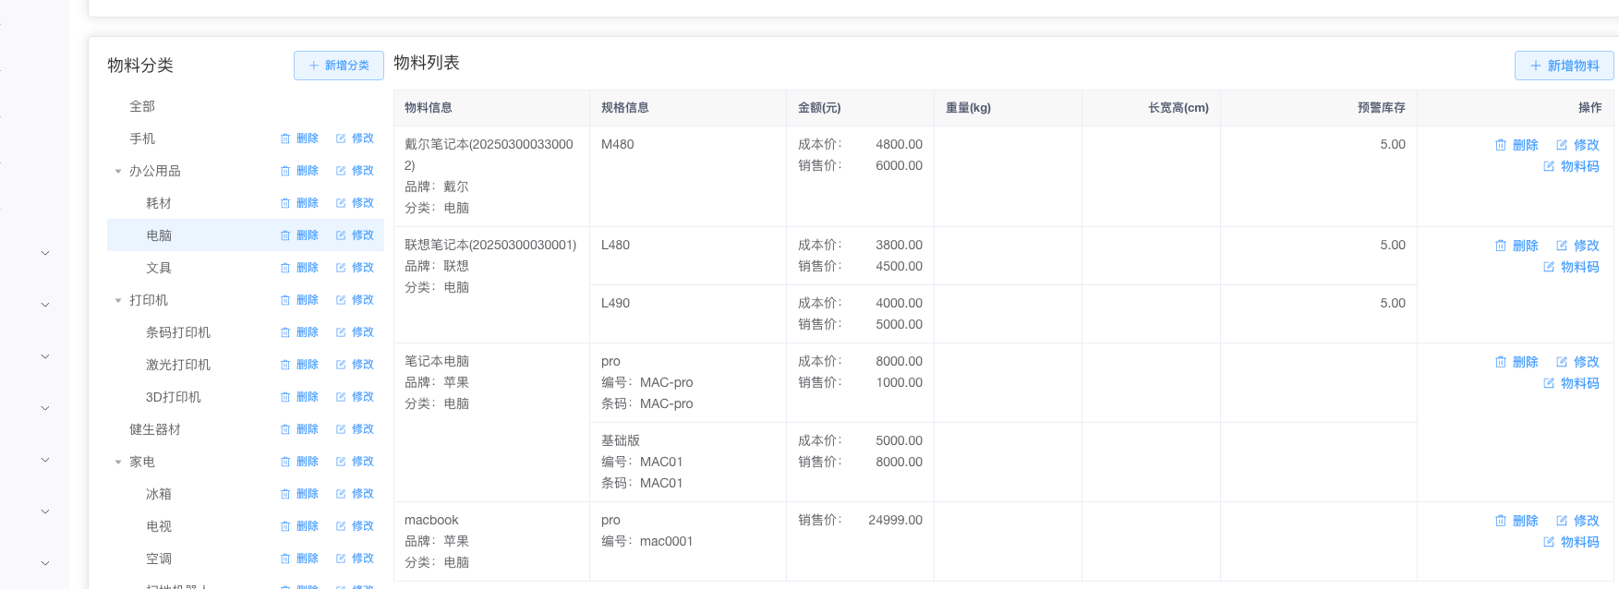Edit the 电脑 category
Screen dimensions: 1619x589
tap(355, 235)
